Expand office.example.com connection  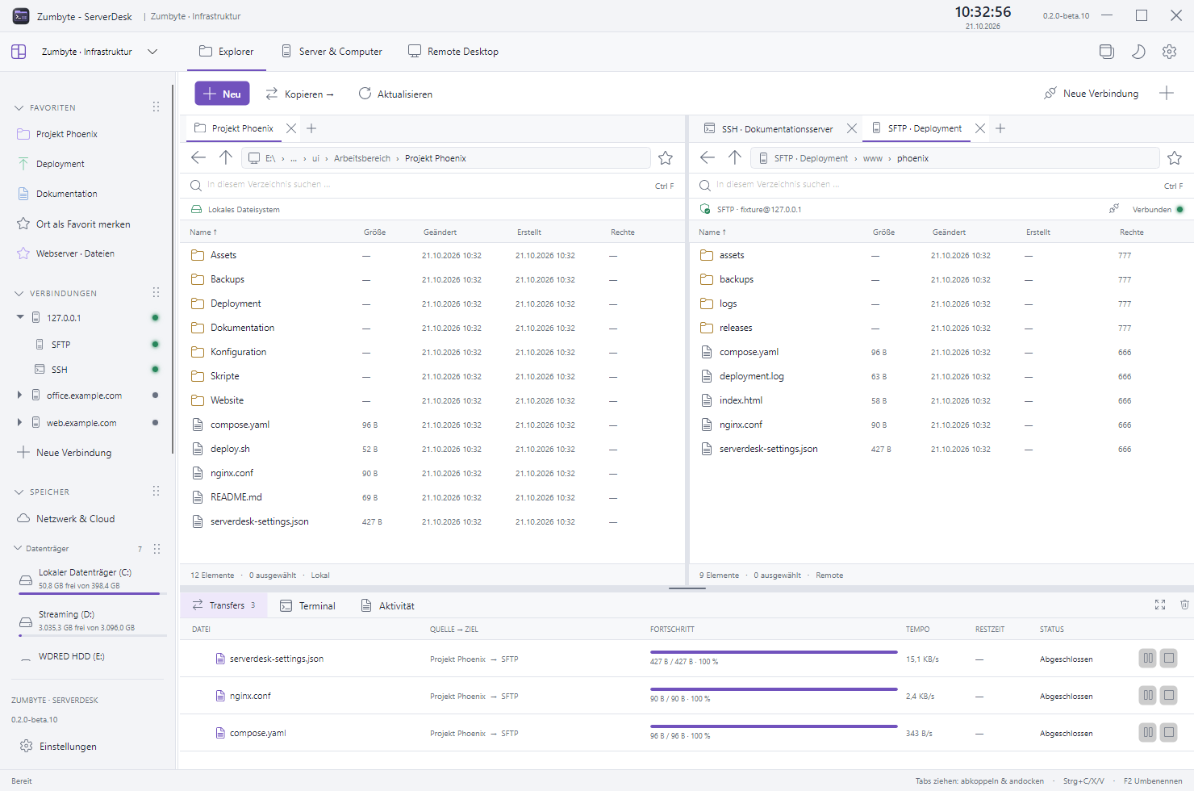pyautogui.click(x=19, y=395)
